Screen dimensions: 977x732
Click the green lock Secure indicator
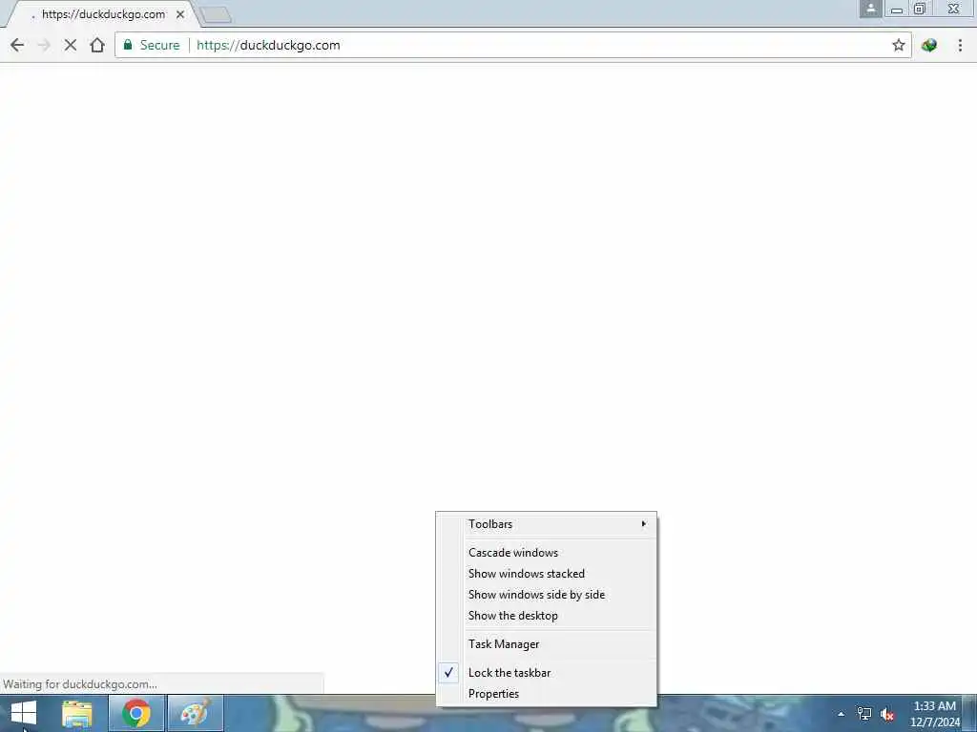[x=152, y=45]
